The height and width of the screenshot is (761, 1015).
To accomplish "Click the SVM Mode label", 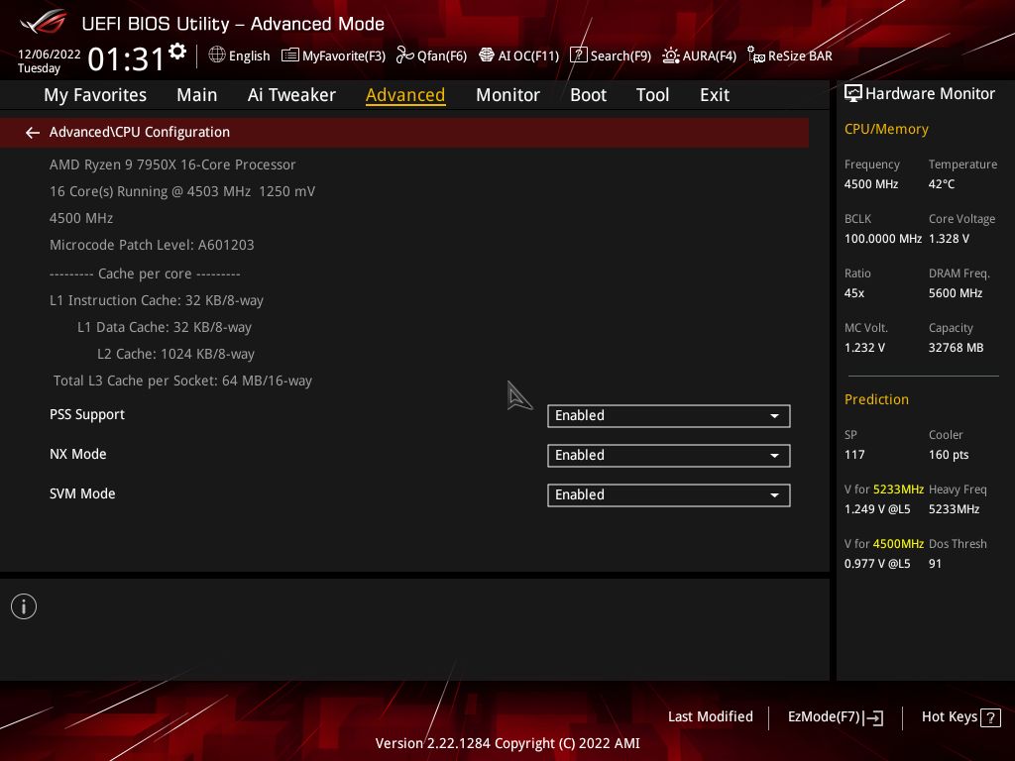I will click(x=82, y=493).
